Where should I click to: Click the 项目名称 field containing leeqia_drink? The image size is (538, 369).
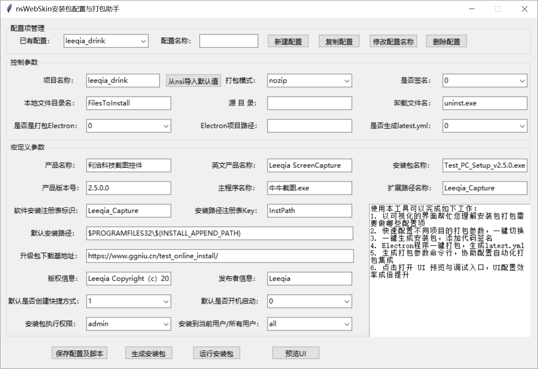click(123, 81)
